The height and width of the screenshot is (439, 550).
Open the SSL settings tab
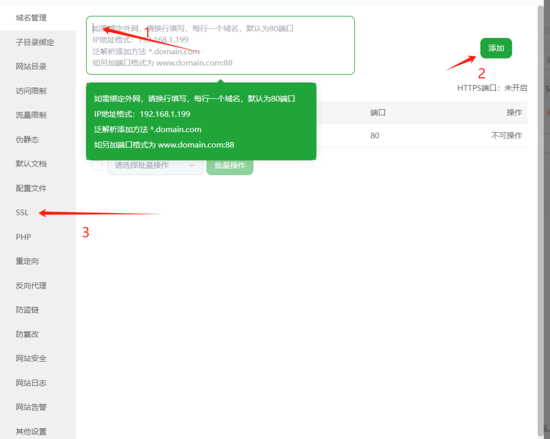click(x=22, y=213)
